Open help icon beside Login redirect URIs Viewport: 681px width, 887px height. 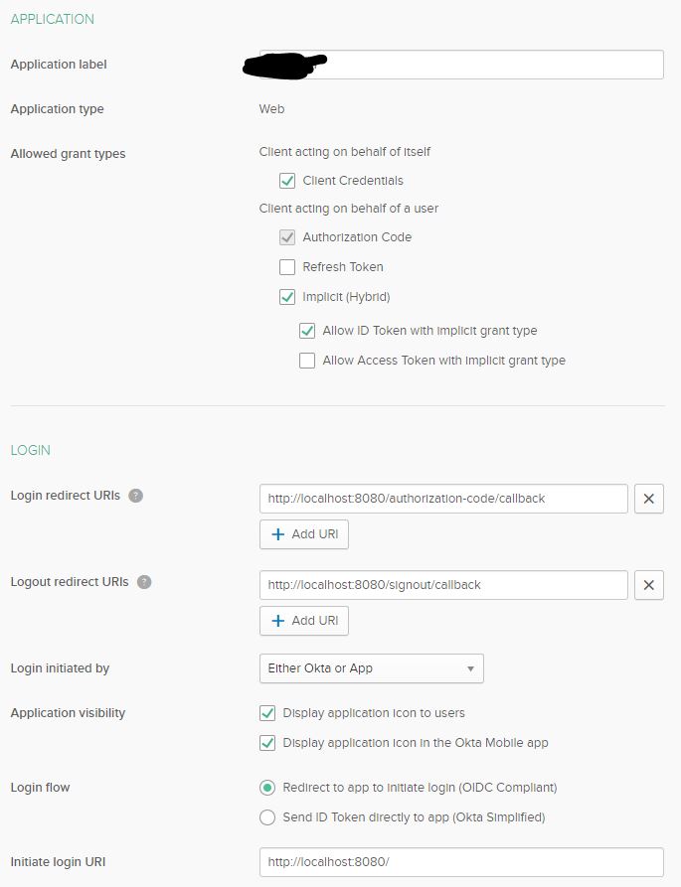[136, 496]
